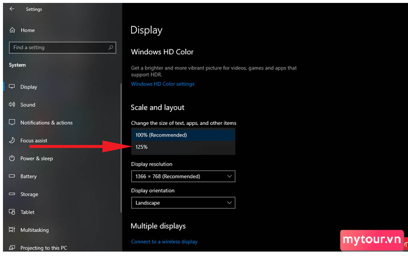Click the magnifier icon in search box

(x=111, y=47)
